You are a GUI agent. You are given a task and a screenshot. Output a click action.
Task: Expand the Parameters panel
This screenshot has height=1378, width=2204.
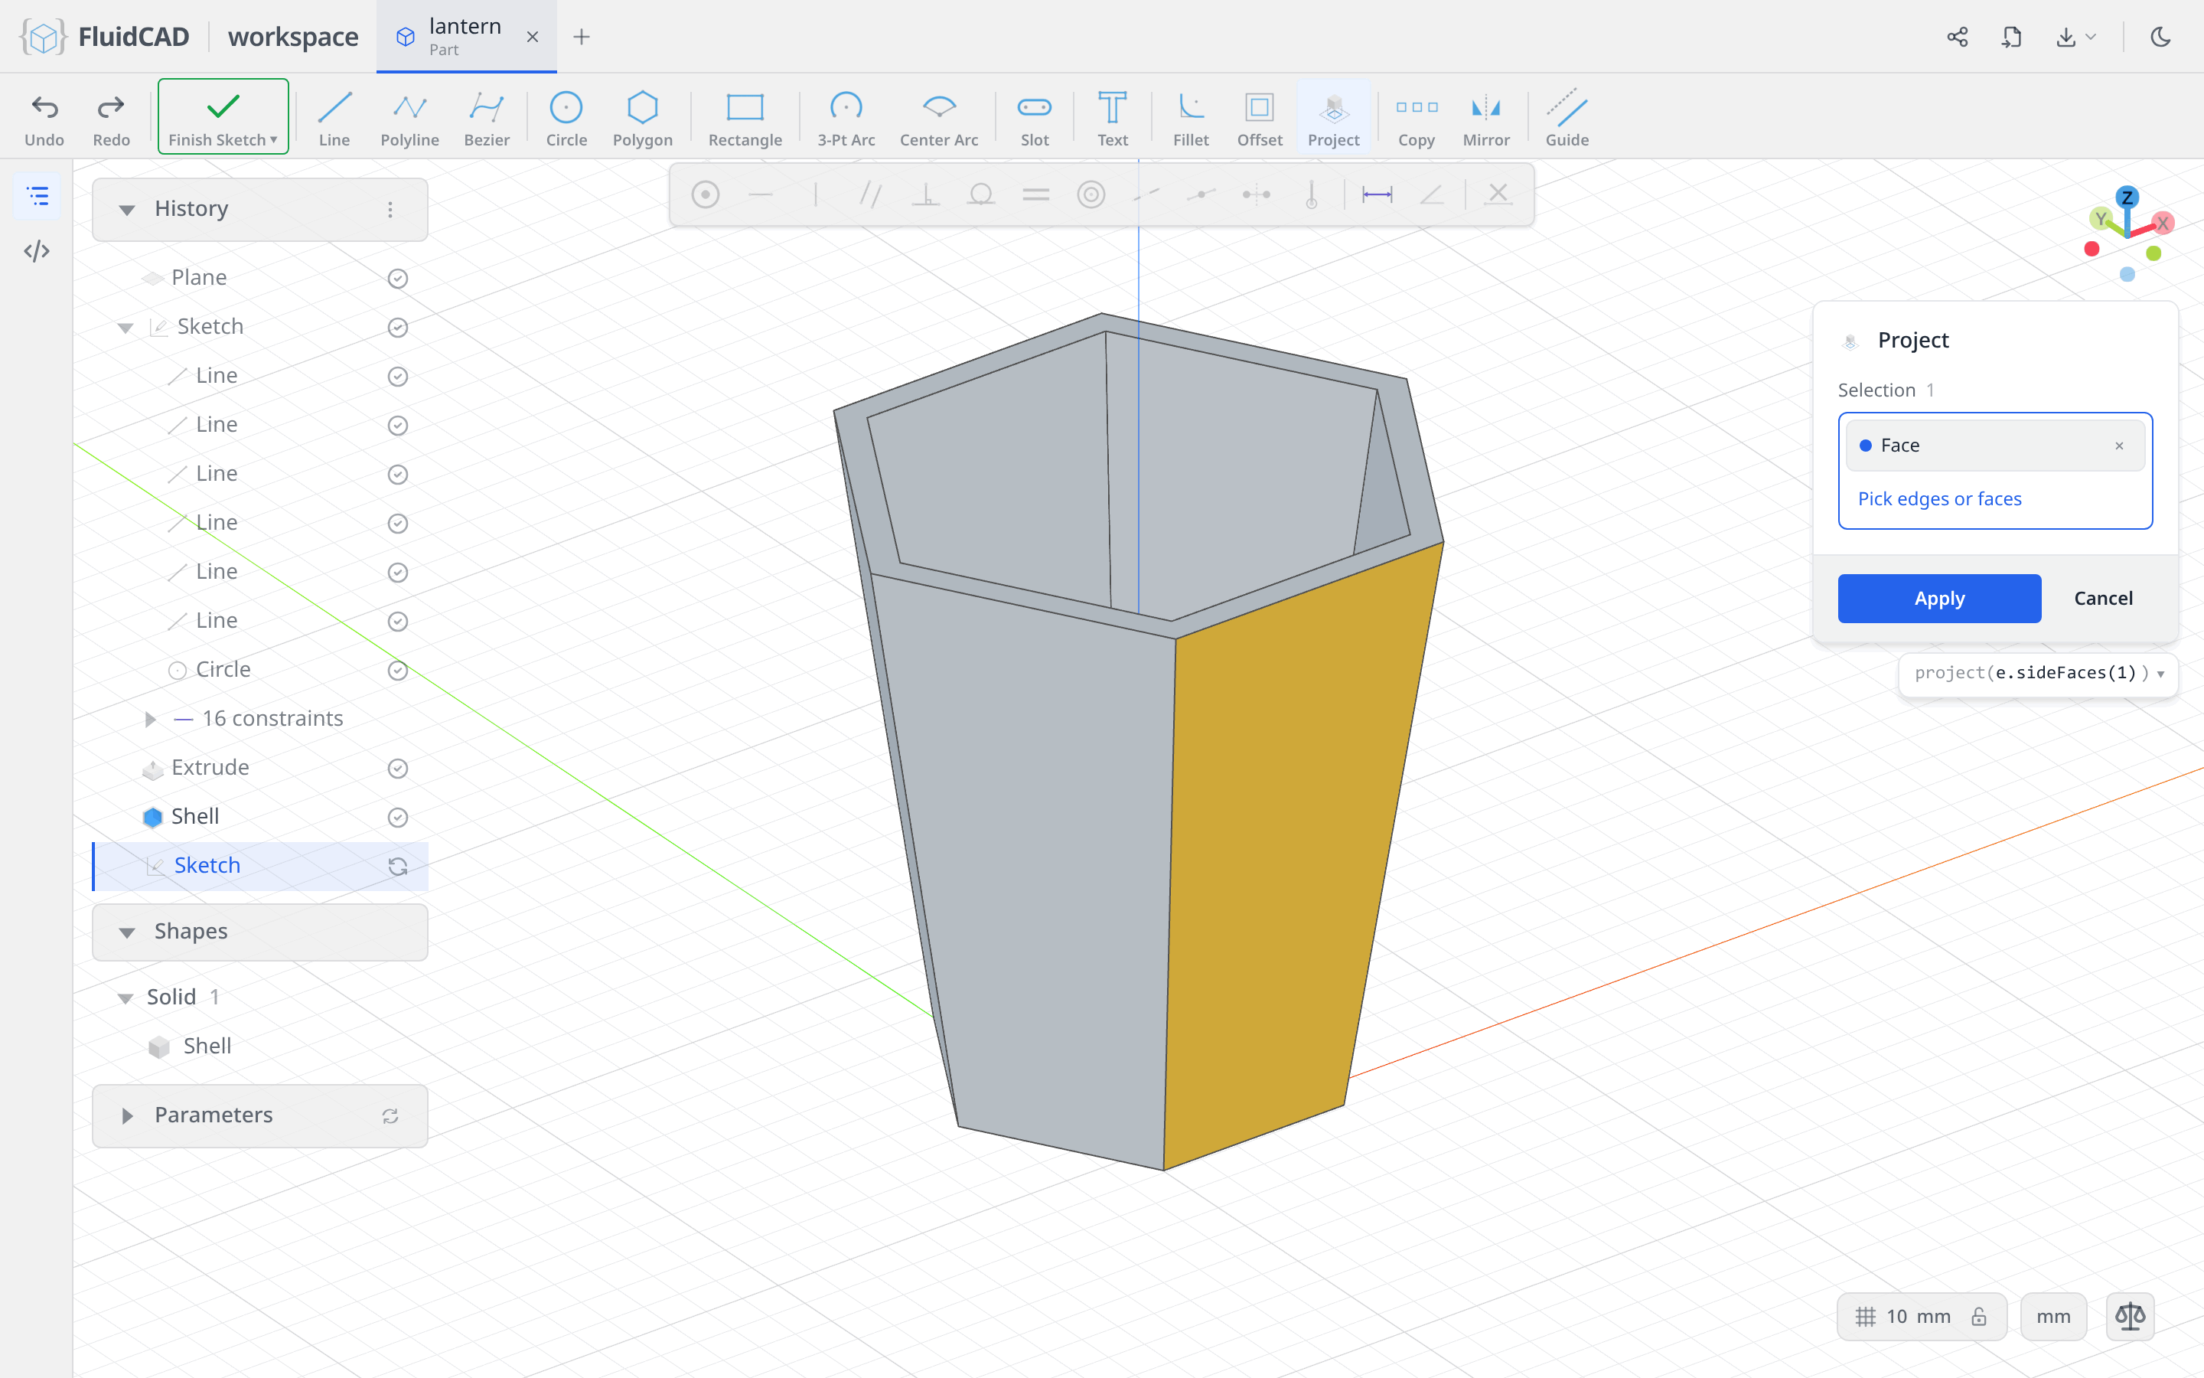(x=126, y=1115)
